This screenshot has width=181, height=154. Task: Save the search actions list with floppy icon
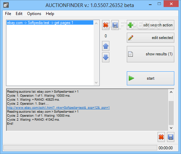coord(115,25)
